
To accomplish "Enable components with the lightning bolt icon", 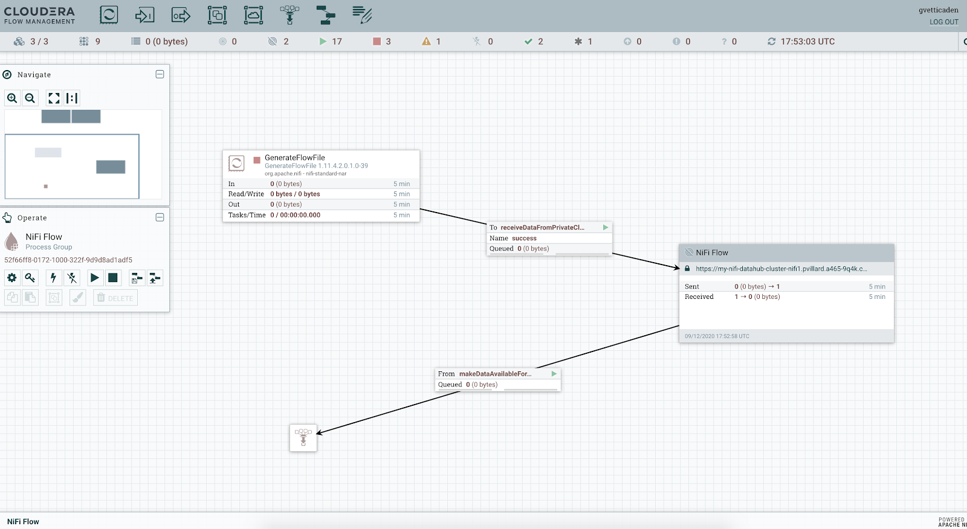I will point(53,278).
